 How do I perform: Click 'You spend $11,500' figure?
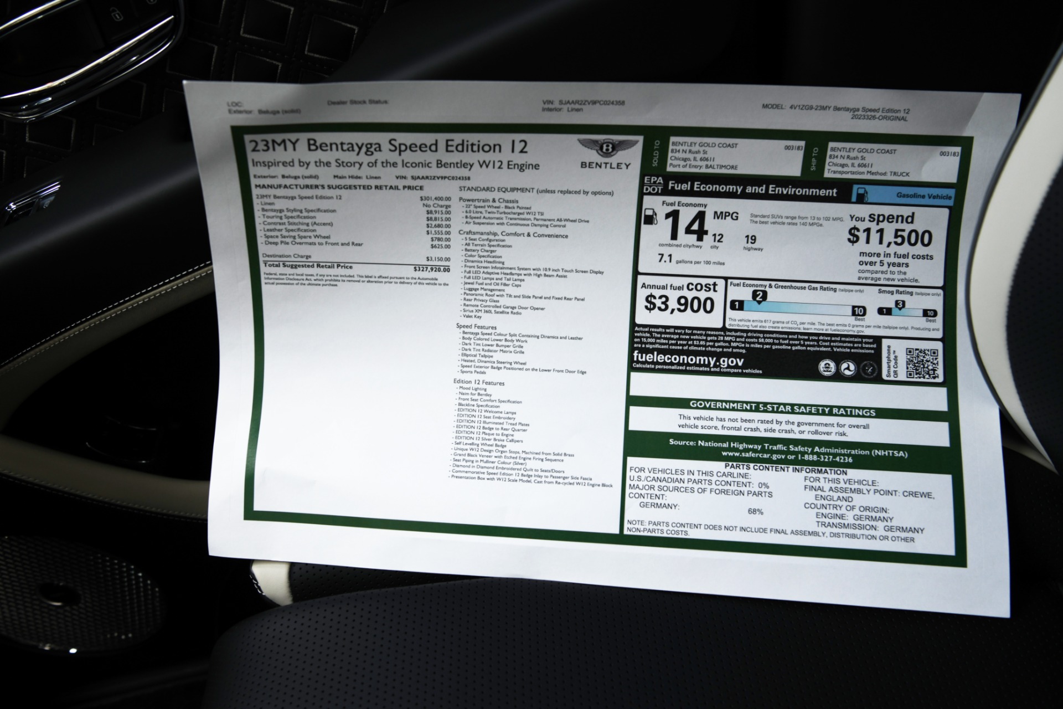click(890, 230)
